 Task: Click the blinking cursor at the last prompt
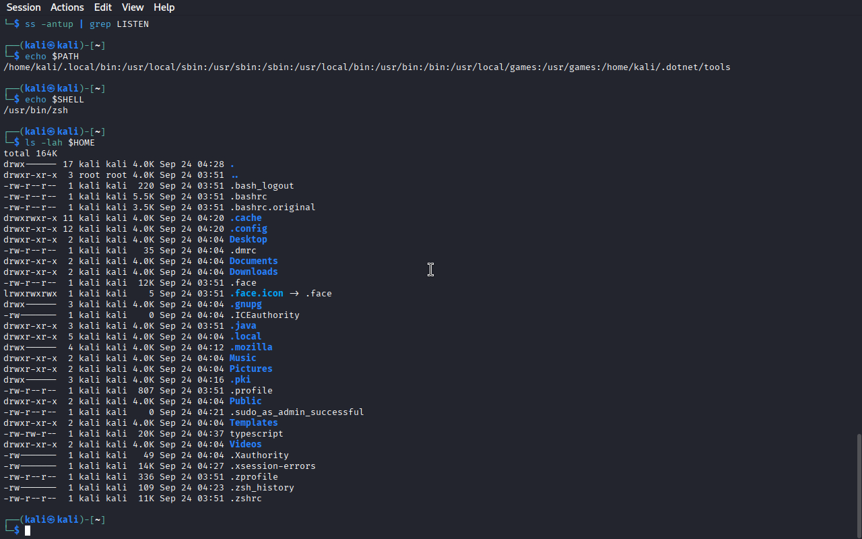click(28, 531)
